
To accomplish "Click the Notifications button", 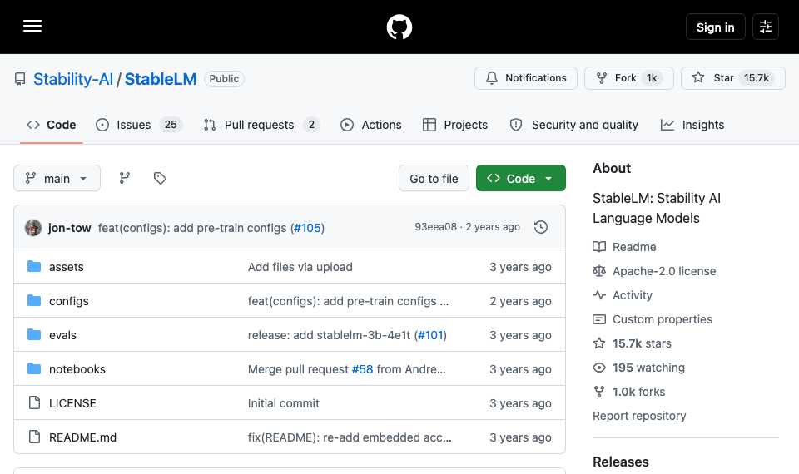I will (x=526, y=78).
